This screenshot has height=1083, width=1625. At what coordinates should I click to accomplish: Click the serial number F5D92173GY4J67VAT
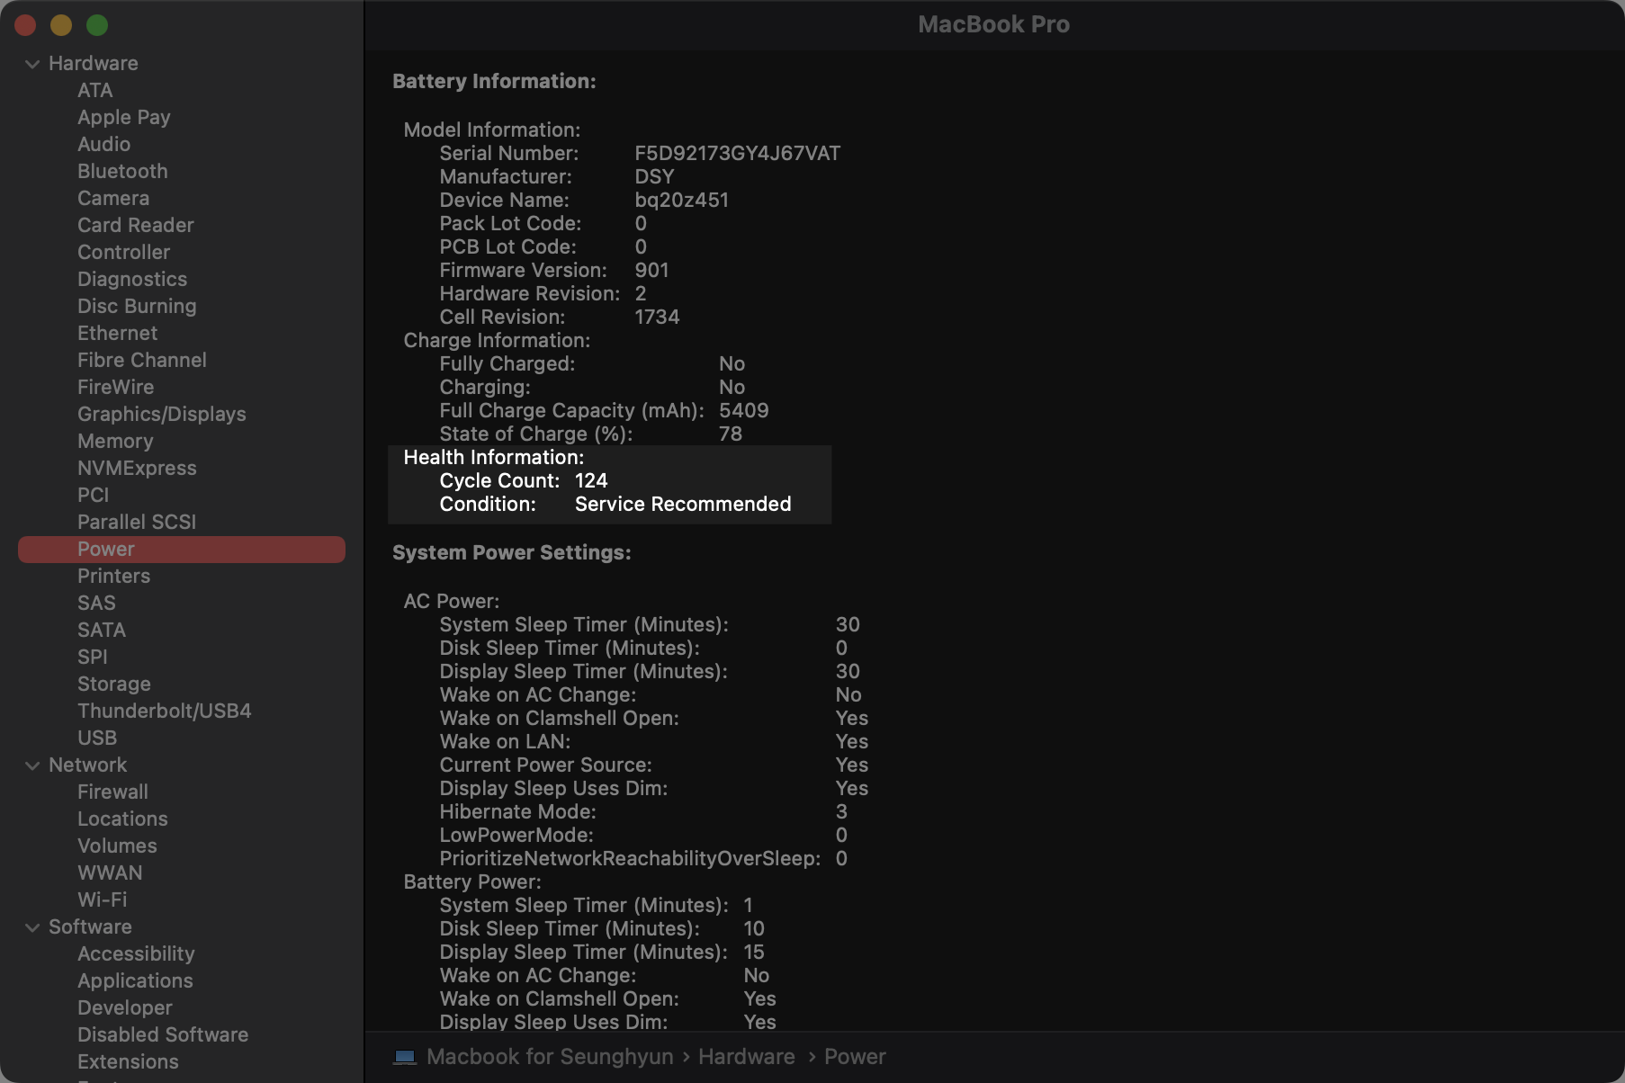(x=738, y=153)
